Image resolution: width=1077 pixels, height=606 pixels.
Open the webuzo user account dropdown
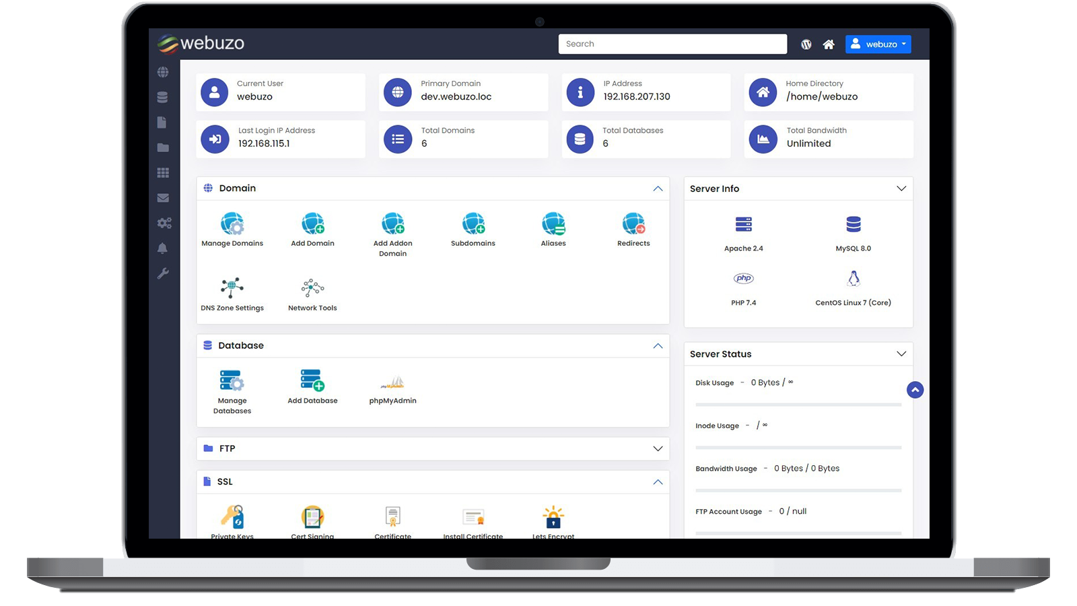click(x=878, y=44)
